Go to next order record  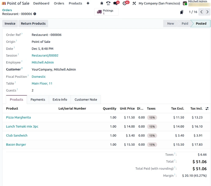[x=208, y=12]
